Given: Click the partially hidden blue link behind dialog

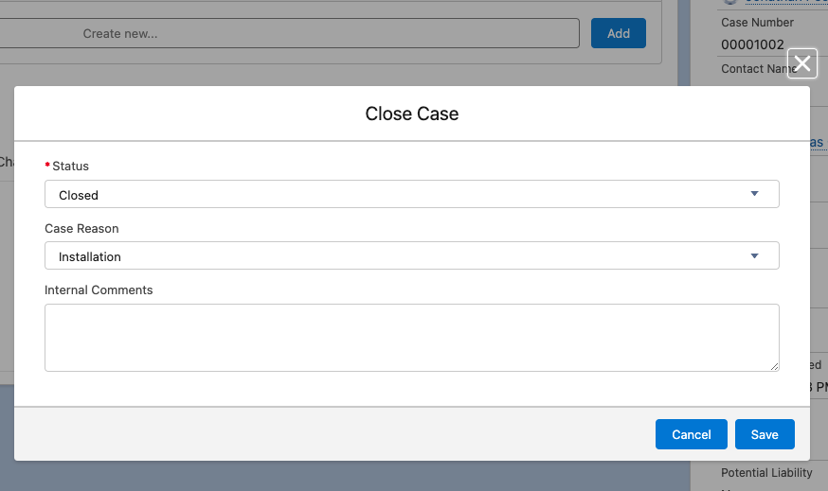Looking at the screenshot, I should [x=817, y=143].
